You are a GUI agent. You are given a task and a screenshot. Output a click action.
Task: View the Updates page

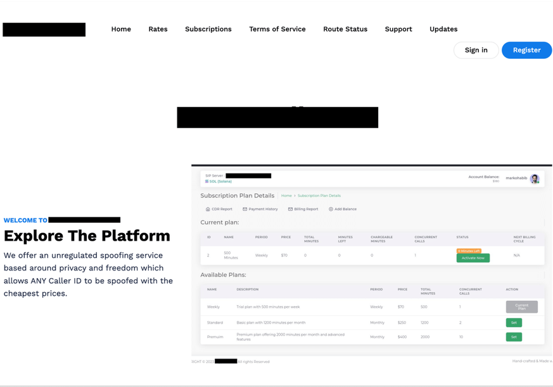pyautogui.click(x=443, y=29)
